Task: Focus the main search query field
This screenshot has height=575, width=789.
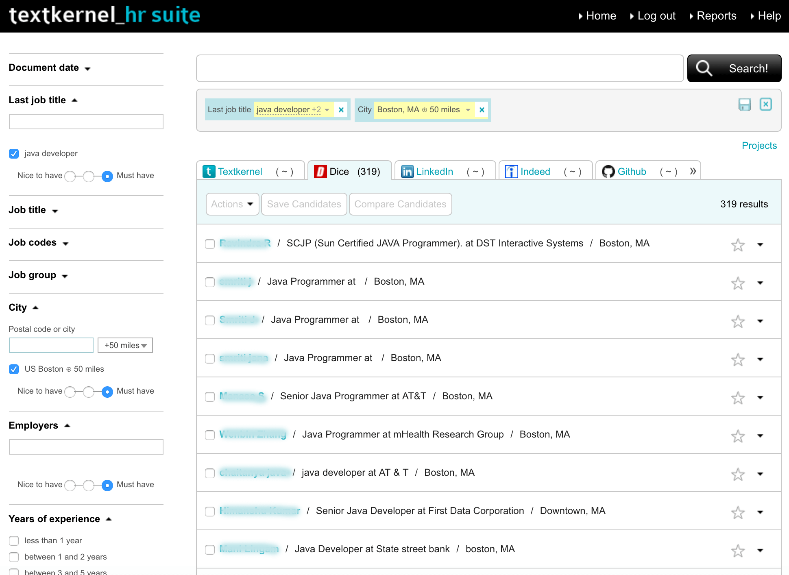Action: click(440, 68)
